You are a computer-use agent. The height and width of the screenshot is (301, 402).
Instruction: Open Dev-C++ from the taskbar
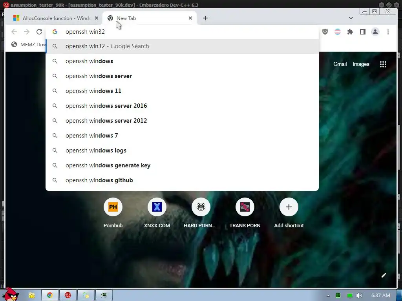tap(68, 296)
